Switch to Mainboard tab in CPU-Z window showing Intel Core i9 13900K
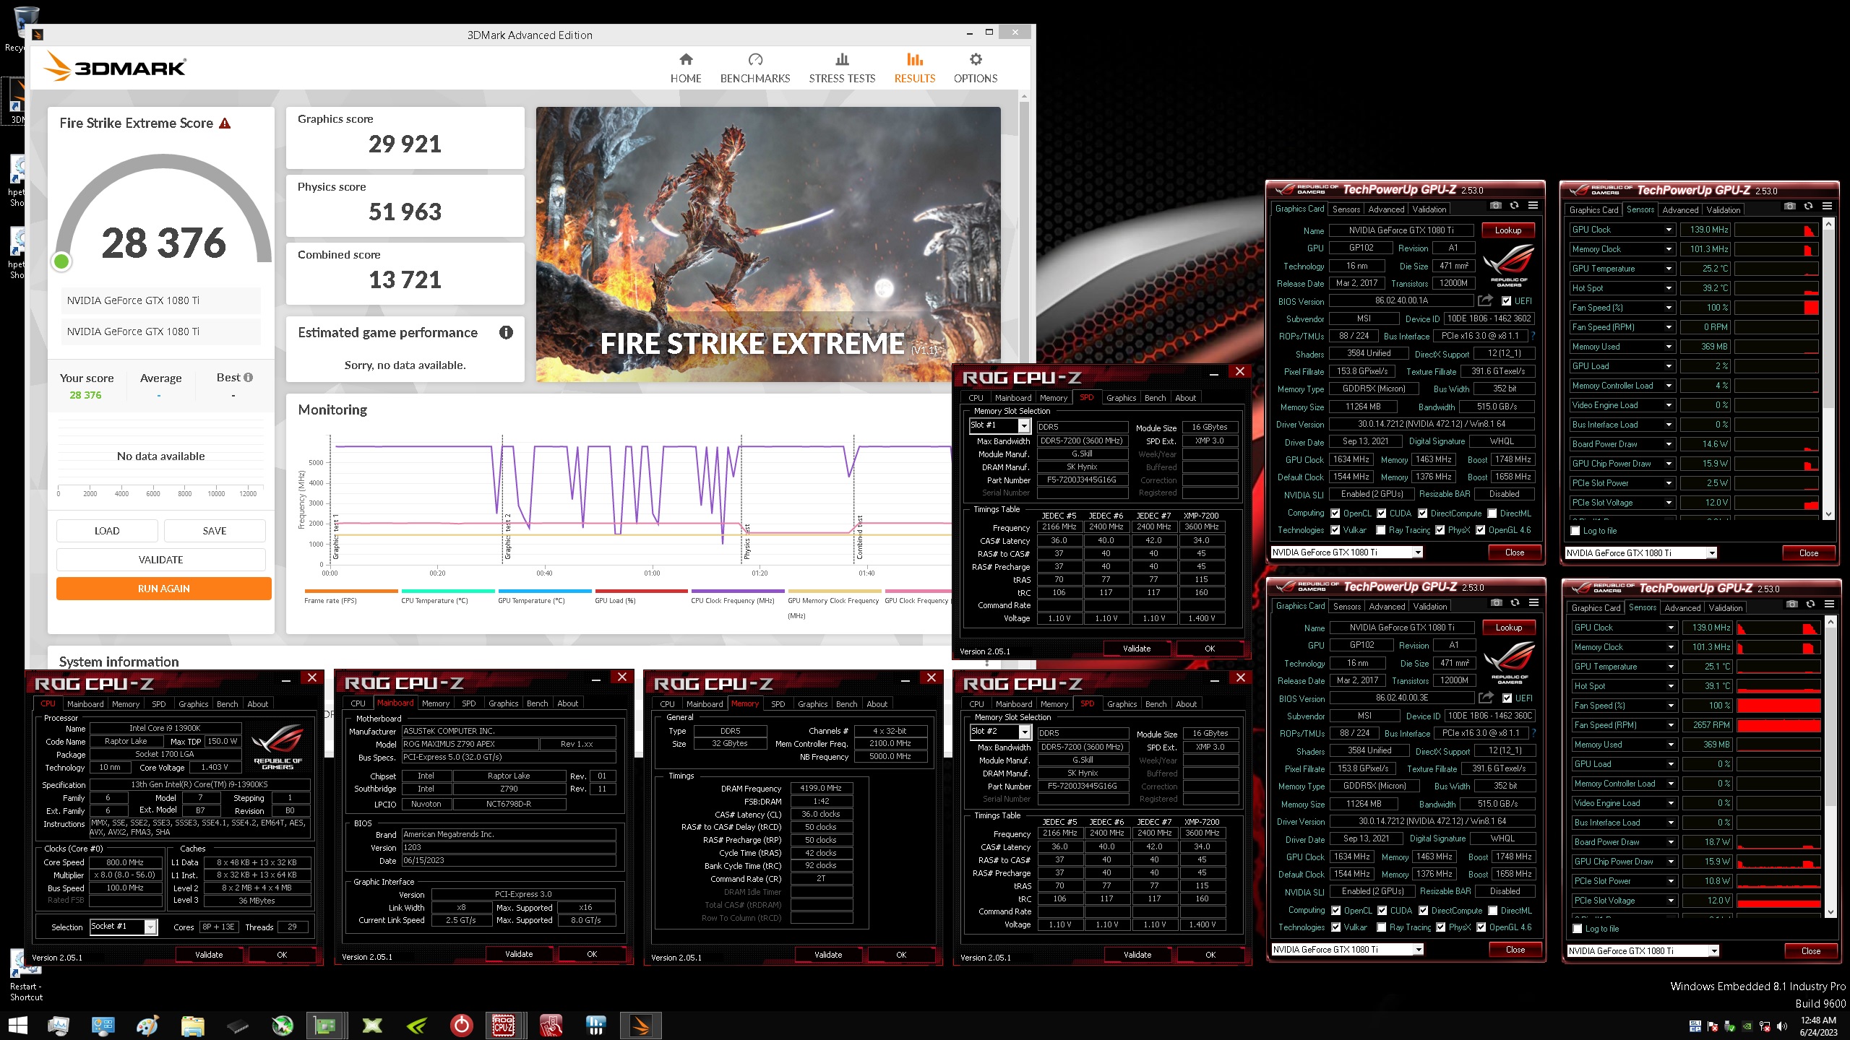 85,704
